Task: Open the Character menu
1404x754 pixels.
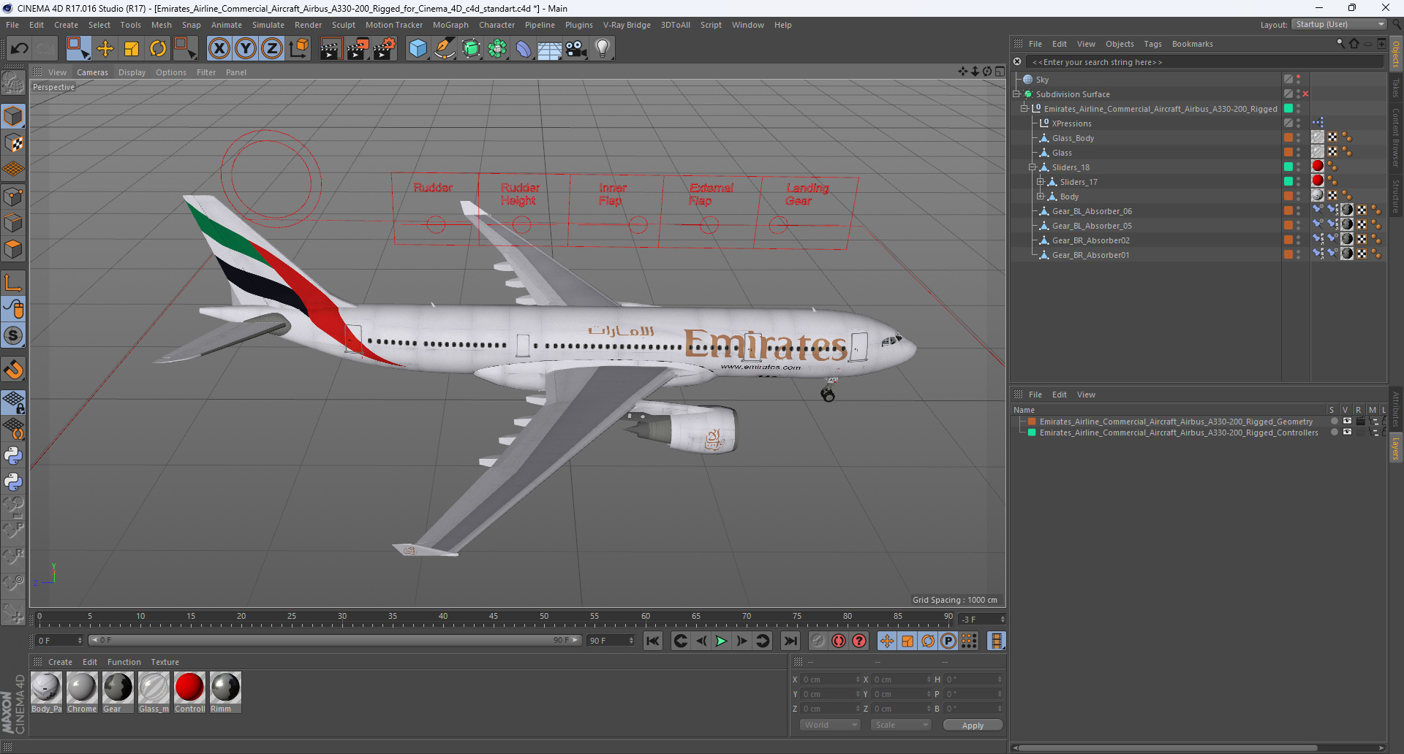Action: click(x=497, y=25)
